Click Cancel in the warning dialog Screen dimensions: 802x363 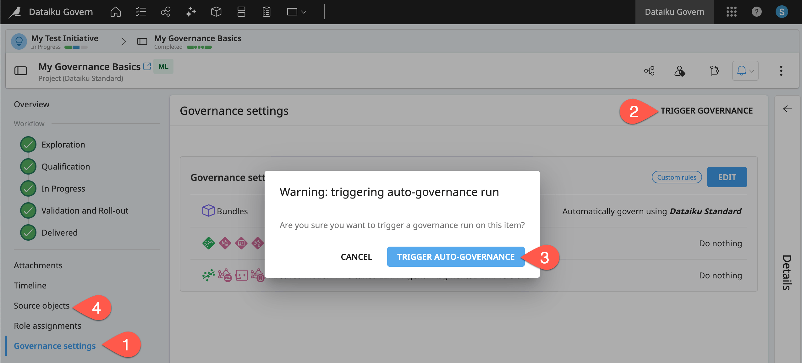point(356,257)
